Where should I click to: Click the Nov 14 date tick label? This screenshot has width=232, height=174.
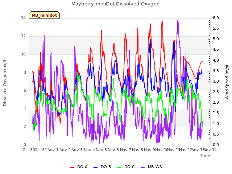[x=210, y=150]
